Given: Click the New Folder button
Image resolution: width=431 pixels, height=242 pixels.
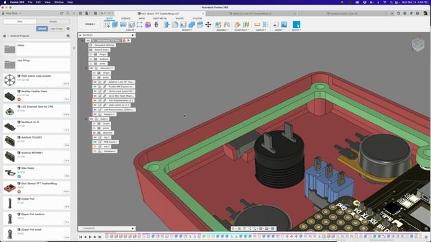Looking at the screenshot, I should (x=57, y=28).
